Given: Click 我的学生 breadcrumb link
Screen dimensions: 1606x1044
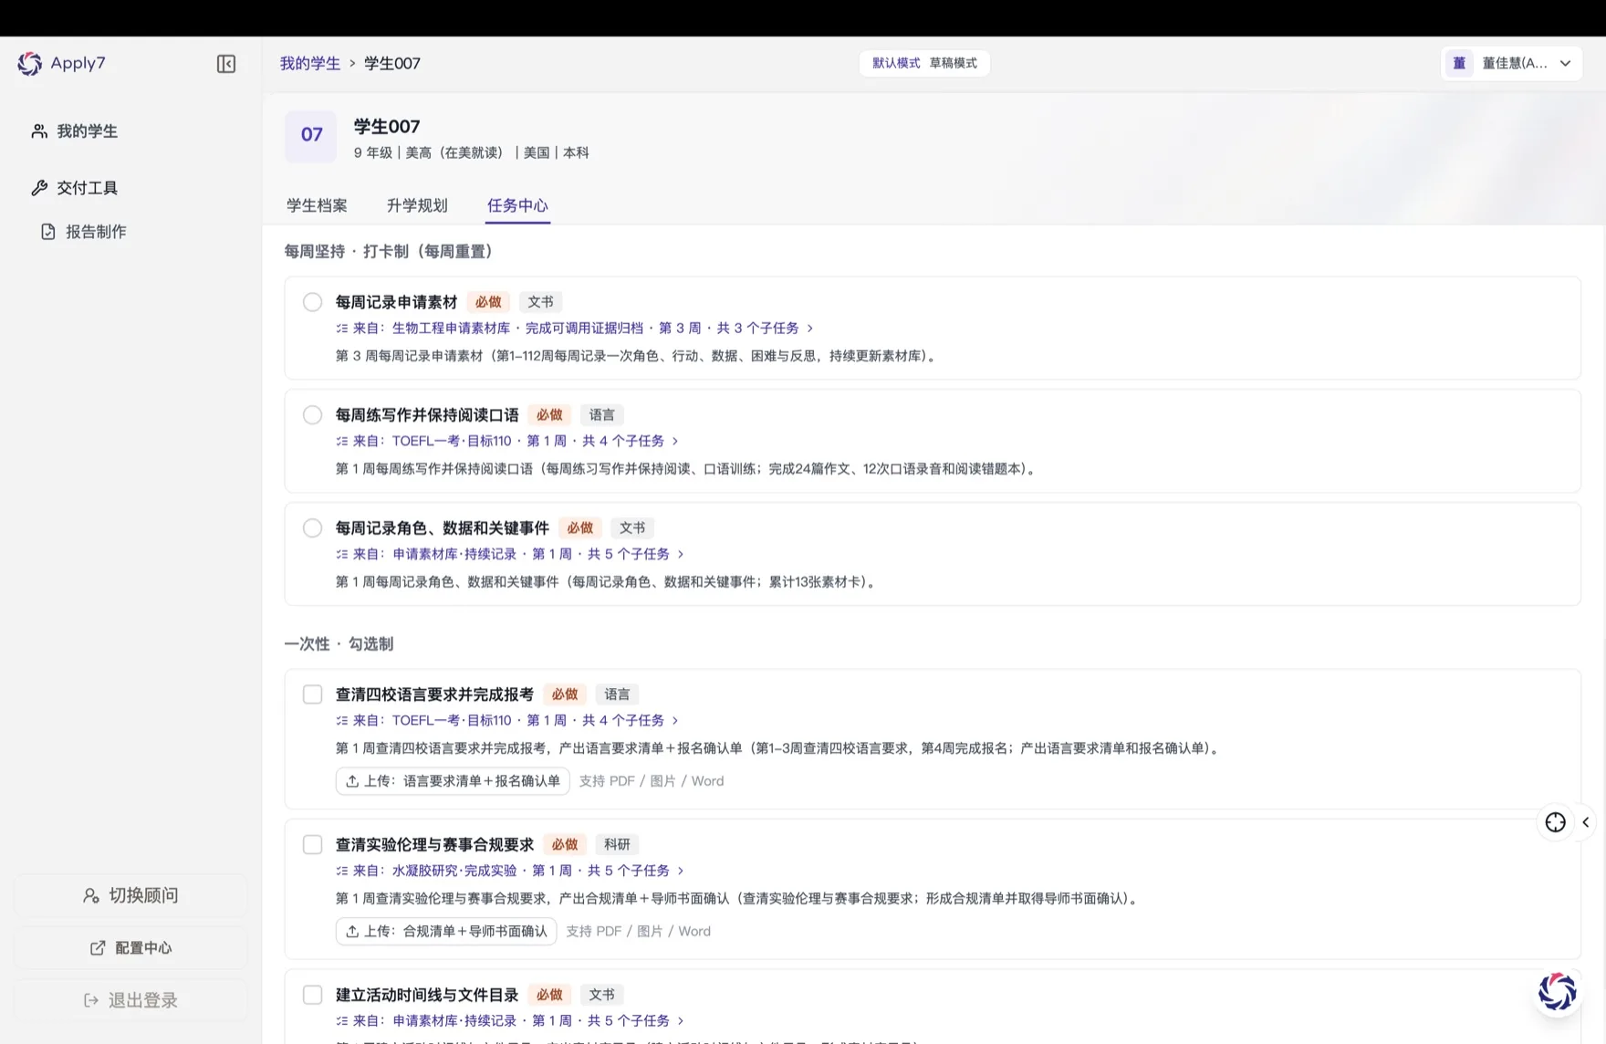Looking at the screenshot, I should [x=310, y=64].
